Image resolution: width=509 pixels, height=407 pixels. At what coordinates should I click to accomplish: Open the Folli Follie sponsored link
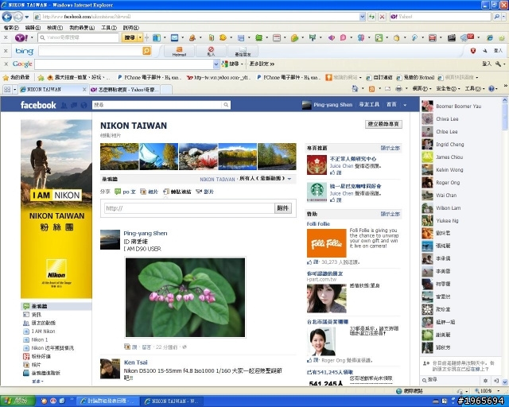click(x=318, y=223)
